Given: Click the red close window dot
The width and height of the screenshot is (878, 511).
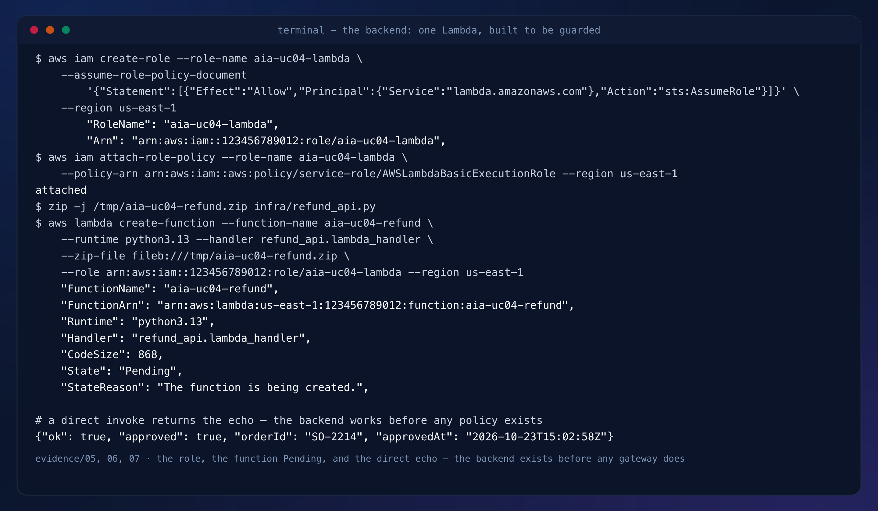Looking at the screenshot, I should pyautogui.click(x=34, y=30).
